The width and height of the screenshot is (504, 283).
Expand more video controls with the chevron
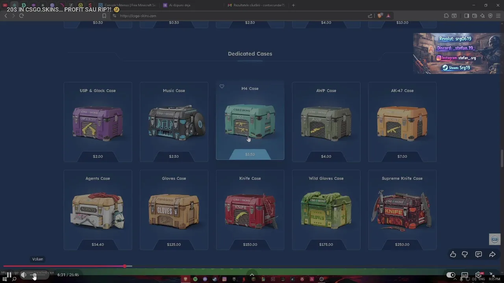coord(252,275)
